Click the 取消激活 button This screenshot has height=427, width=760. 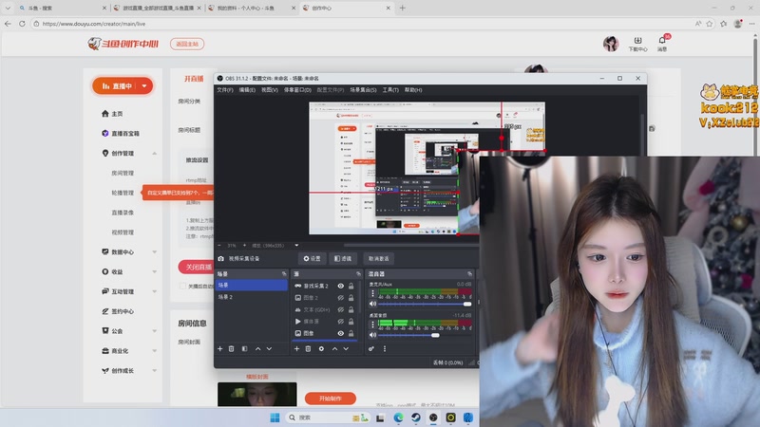pyautogui.click(x=378, y=258)
